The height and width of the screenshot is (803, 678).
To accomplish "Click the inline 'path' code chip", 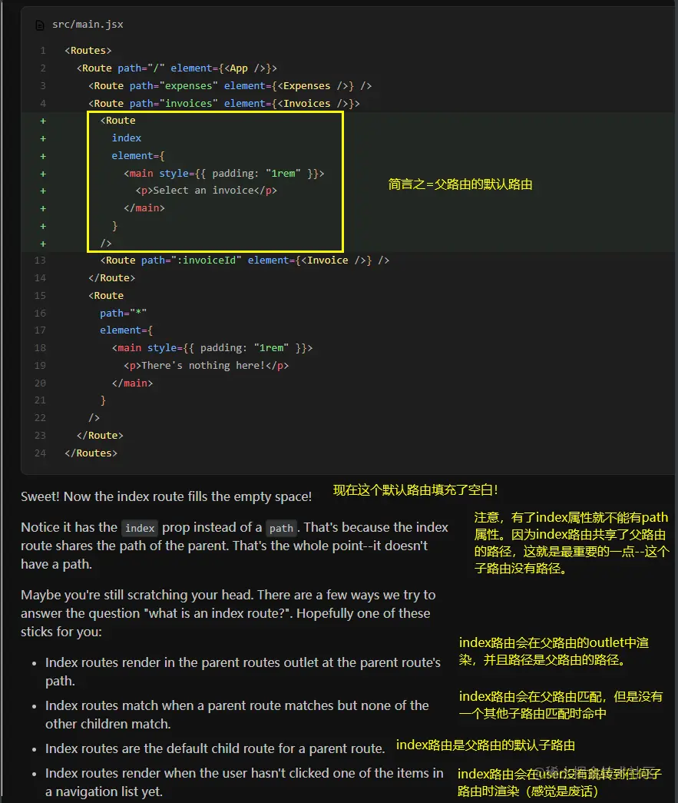I will 282,528.
